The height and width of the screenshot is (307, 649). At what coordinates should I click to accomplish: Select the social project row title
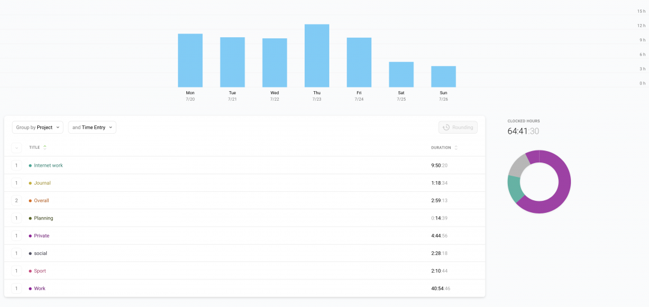pyautogui.click(x=40, y=254)
